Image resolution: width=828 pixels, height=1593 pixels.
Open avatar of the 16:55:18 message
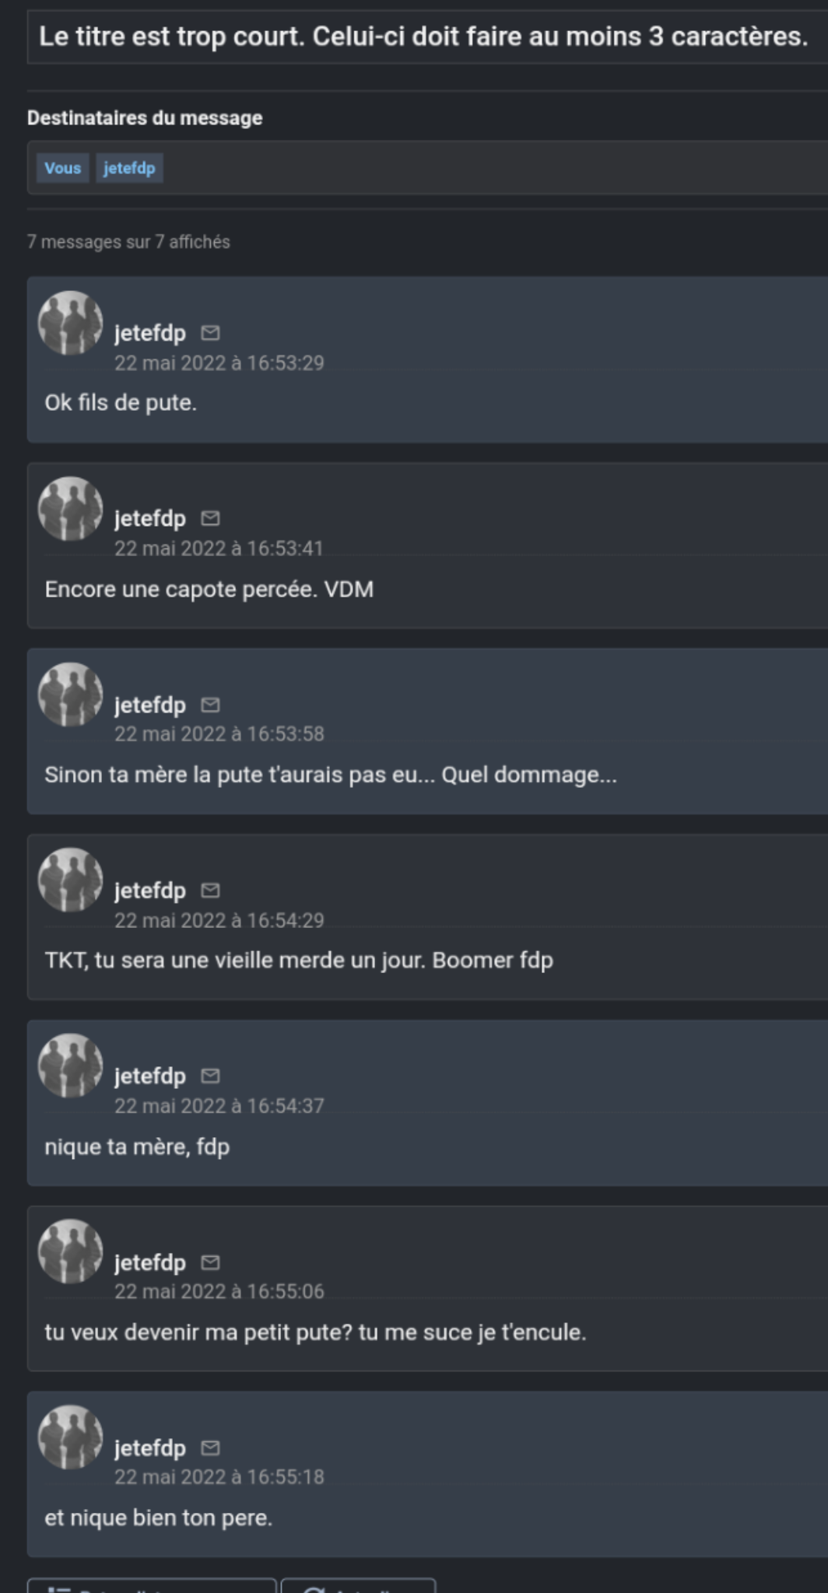pyautogui.click(x=71, y=1437)
